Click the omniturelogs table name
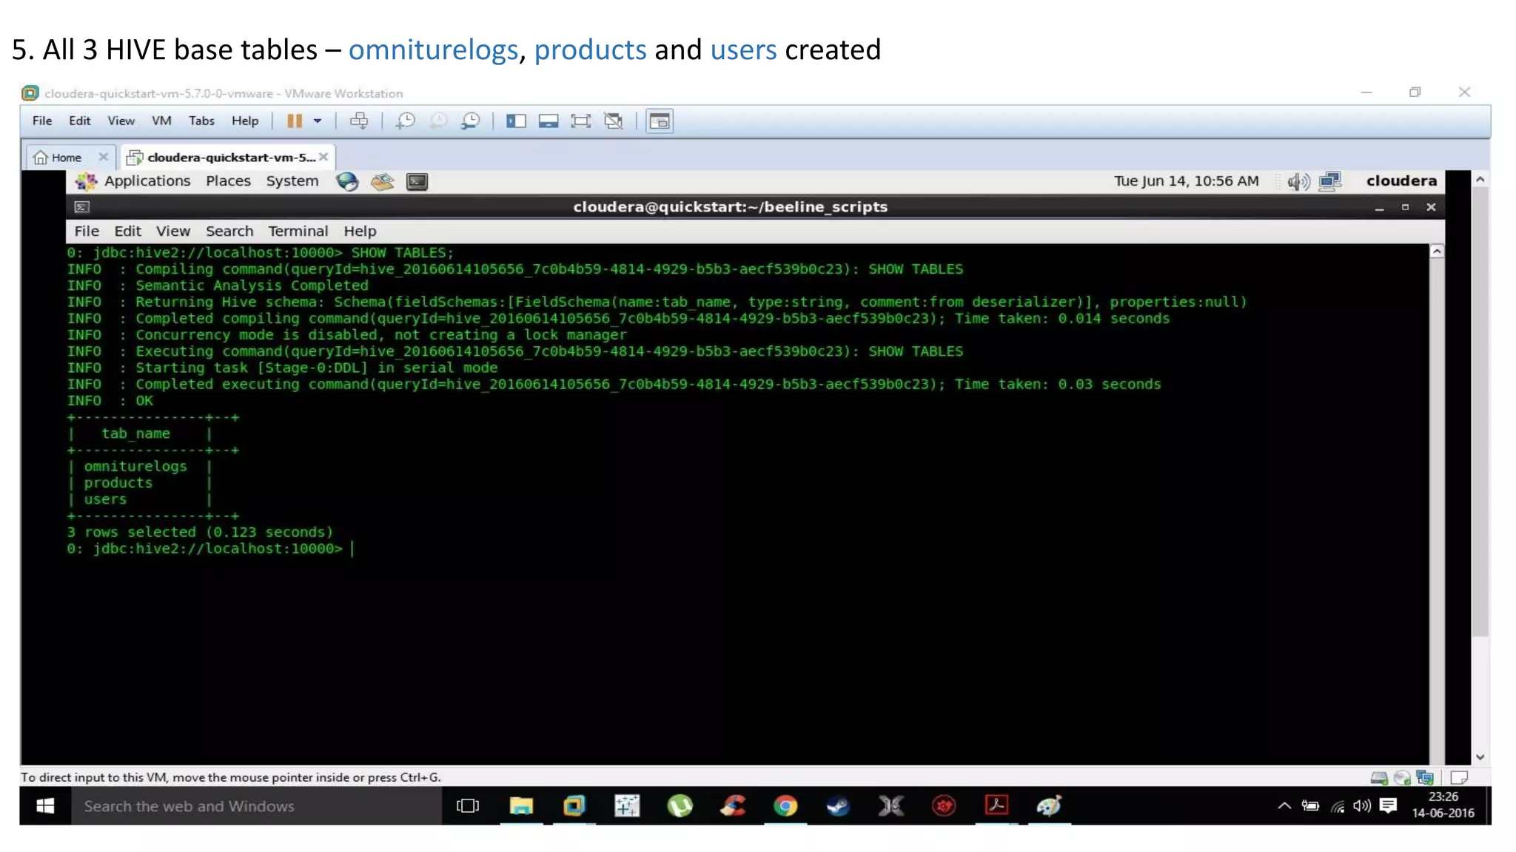 tap(135, 467)
